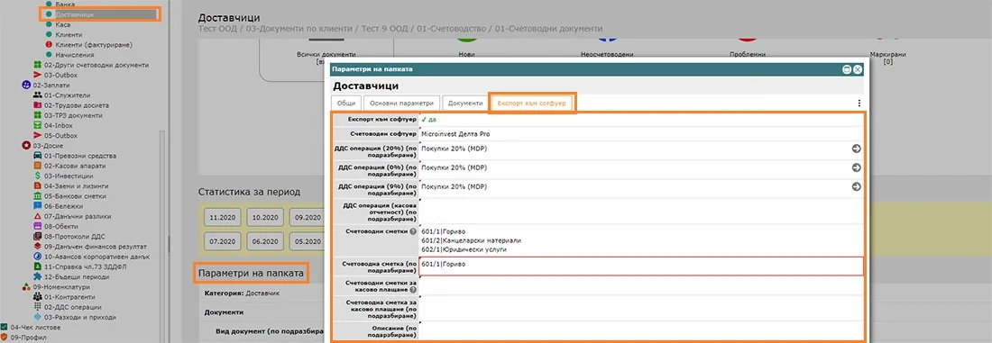The image size is (992, 343).
Task: Switch to the Общи tab
Action: pos(346,103)
